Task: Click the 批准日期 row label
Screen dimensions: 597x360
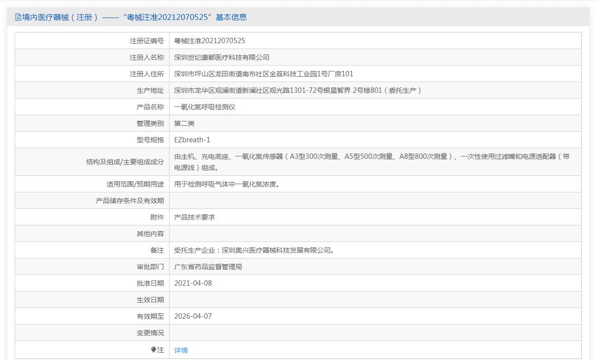Action: [150, 283]
